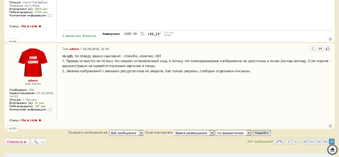Go to previous page with left arrow
This screenshot has height=157, width=339.
point(289,142)
